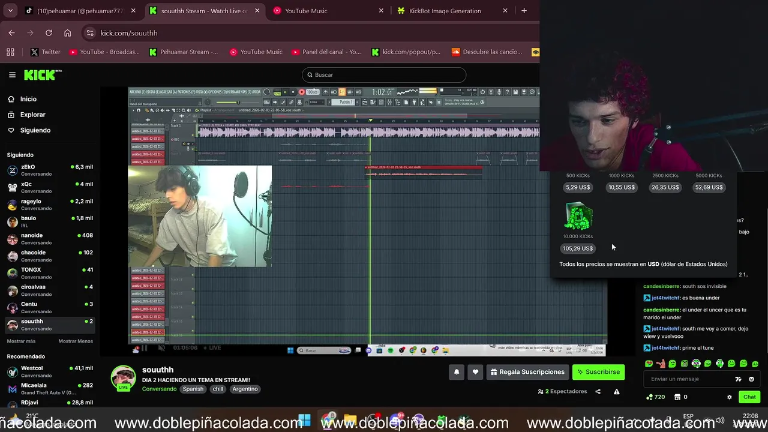Viewport: 768px width, 432px height.
Task: Open Westcol in recommended list
Action: pos(50,371)
